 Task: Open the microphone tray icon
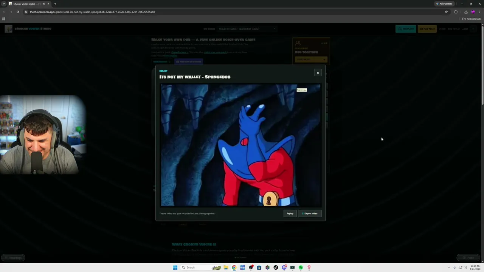click(455, 267)
